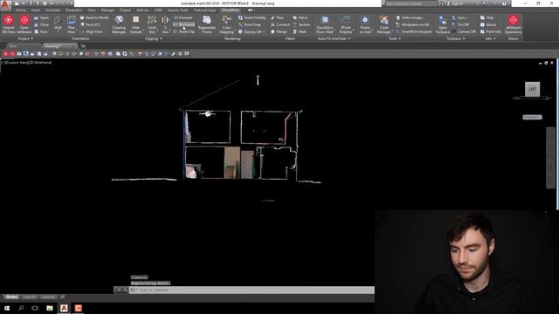Toggle Point Snap

pos(249,24)
